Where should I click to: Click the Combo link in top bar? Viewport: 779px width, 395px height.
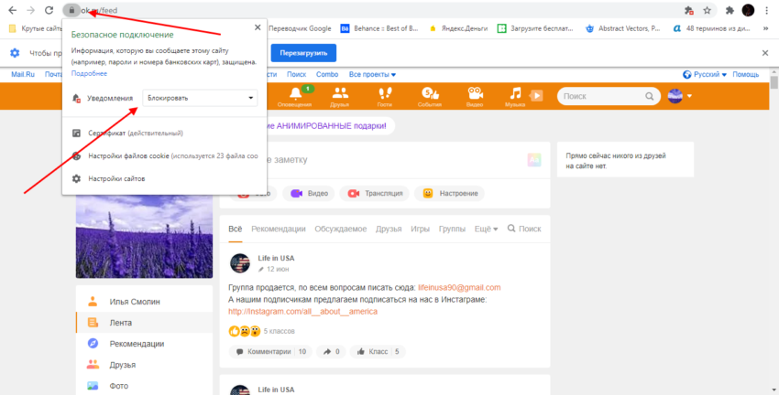(x=327, y=74)
